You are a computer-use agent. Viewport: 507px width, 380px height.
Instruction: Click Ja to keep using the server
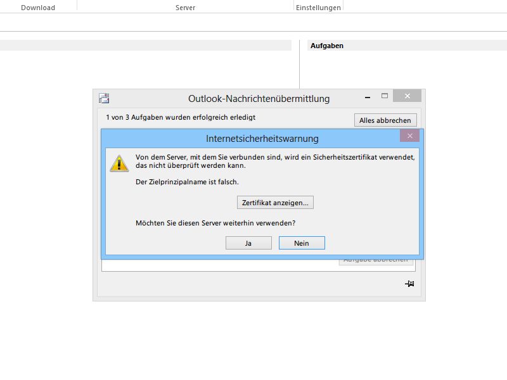[x=248, y=243]
